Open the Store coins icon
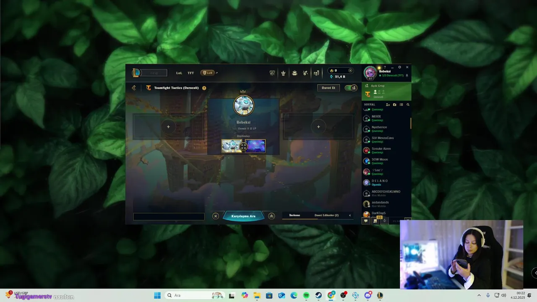This screenshot has height=302, width=537. 316,73
